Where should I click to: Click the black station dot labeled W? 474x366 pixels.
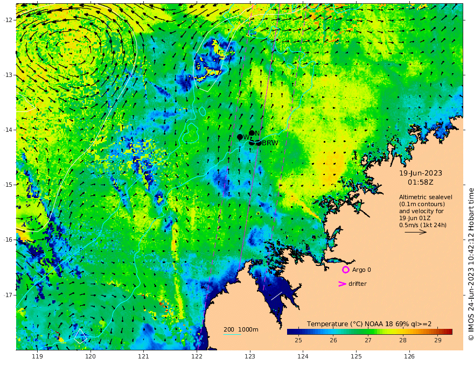(x=240, y=137)
